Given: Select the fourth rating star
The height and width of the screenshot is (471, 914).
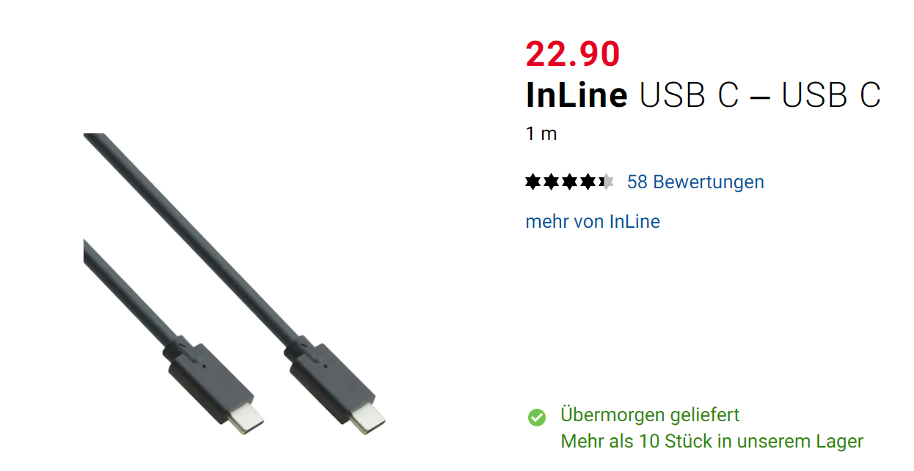Looking at the screenshot, I should (x=588, y=182).
